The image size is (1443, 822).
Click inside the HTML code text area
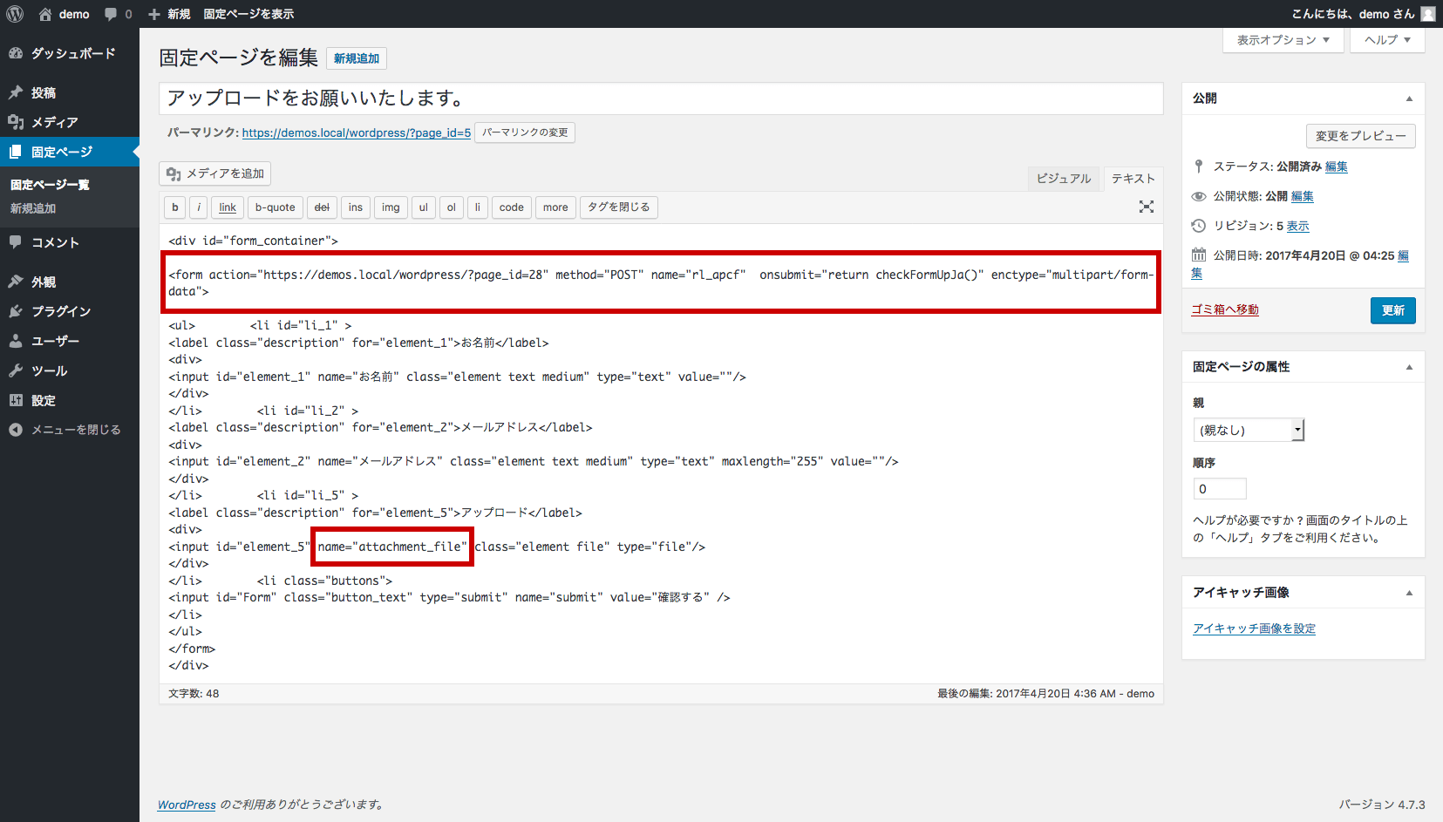tap(661, 453)
